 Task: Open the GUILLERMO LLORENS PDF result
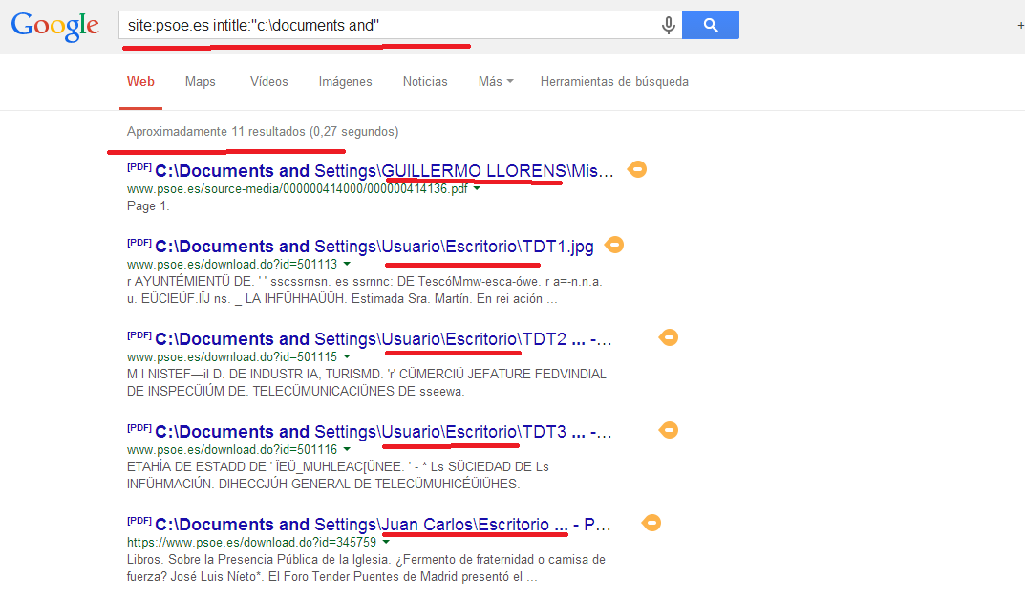pos(384,171)
